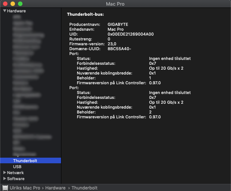Open the Netværk sidebar item
231x191 pixels.
tap(15, 173)
